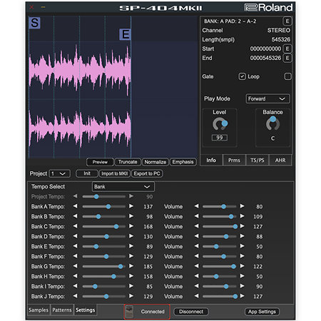
Task: Enable the Loop checkbox
Action: pyautogui.click(x=288, y=76)
